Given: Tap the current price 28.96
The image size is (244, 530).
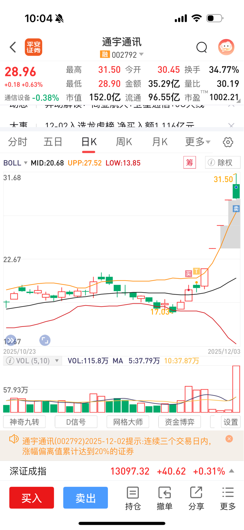Looking at the screenshot, I should 20,72.
